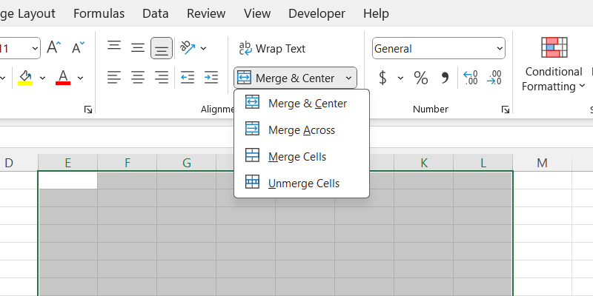
Task: Open the Formulas ribbon tab
Action: pyautogui.click(x=99, y=13)
